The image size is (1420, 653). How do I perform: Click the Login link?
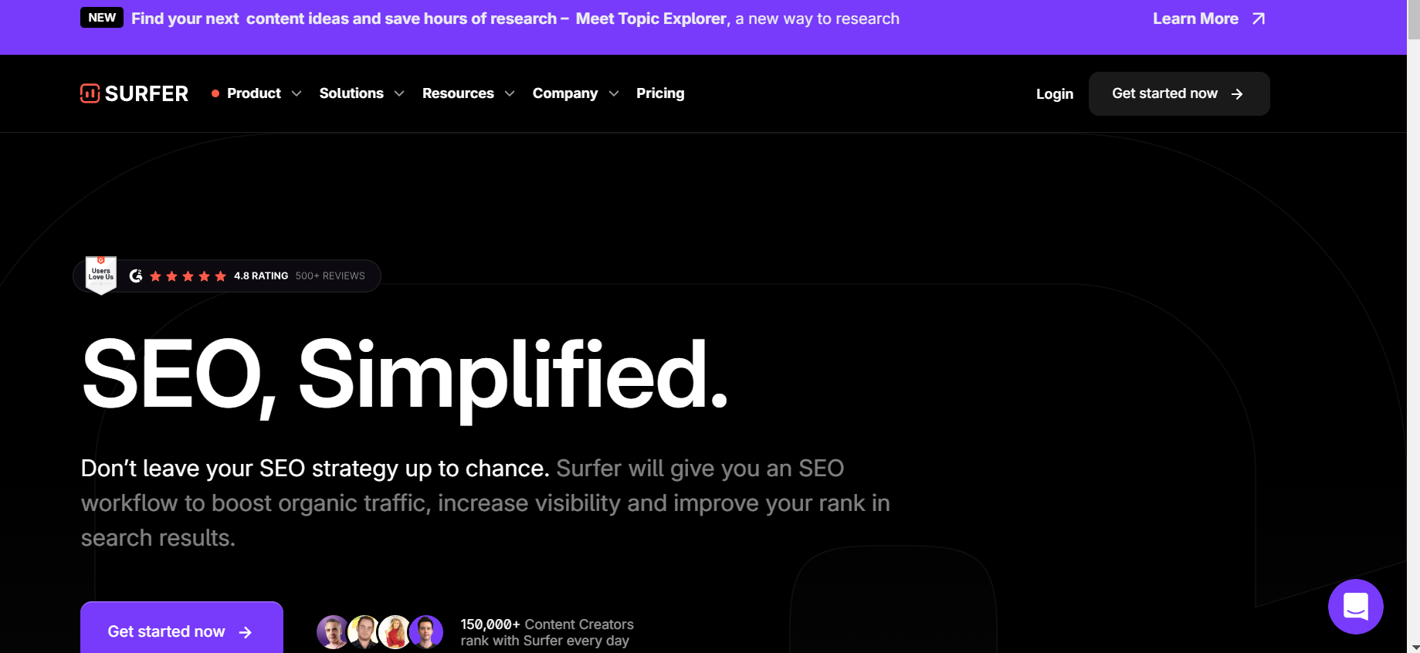[x=1054, y=93]
